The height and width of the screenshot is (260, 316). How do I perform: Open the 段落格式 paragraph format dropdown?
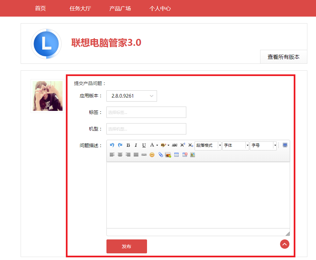[x=208, y=145]
